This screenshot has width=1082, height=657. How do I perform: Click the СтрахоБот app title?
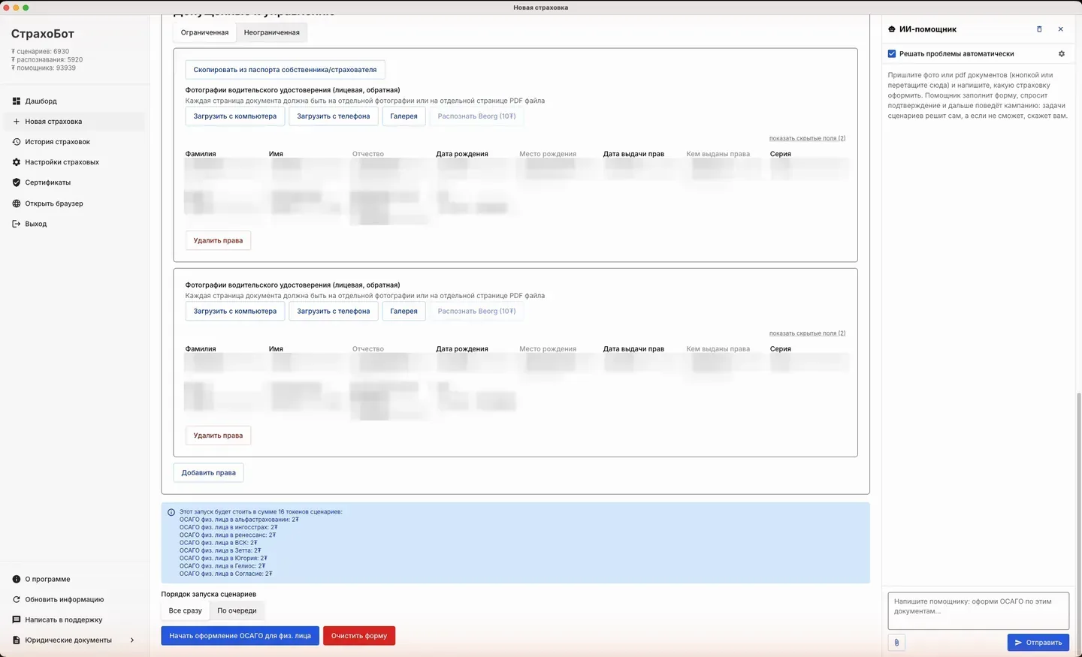pyautogui.click(x=43, y=34)
